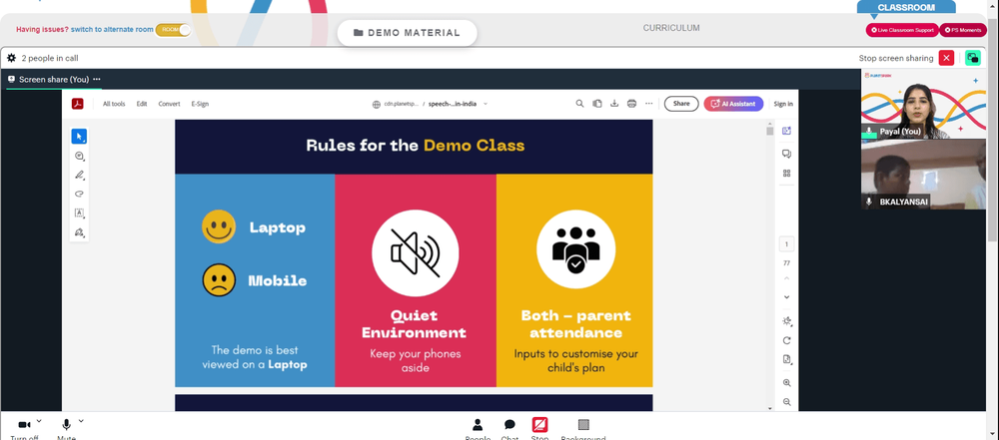Select the highlighter pen tool
Screen dimensions: 999x440
click(x=79, y=176)
